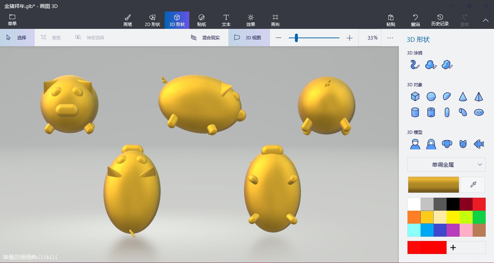Screen dimensions: 494x263
Task: Choose the black color swatch
Action: click(453, 204)
